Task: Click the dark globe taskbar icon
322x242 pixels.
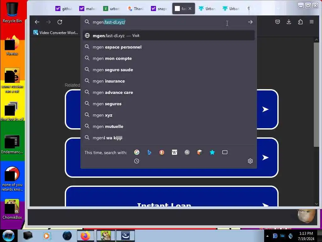Action: (x=67, y=236)
